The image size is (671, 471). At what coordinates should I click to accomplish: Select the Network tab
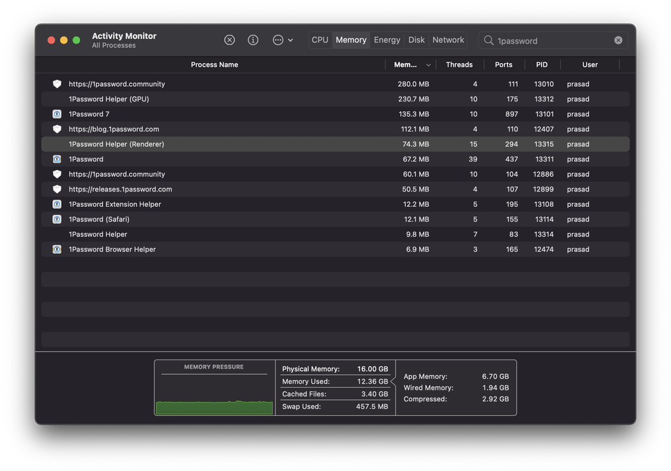click(x=448, y=40)
